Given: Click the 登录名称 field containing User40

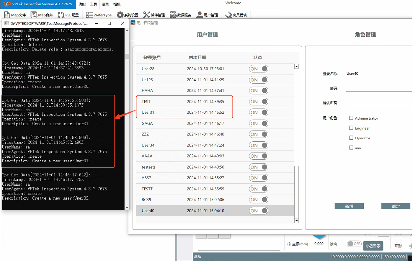Looking at the screenshot, I should point(379,74).
